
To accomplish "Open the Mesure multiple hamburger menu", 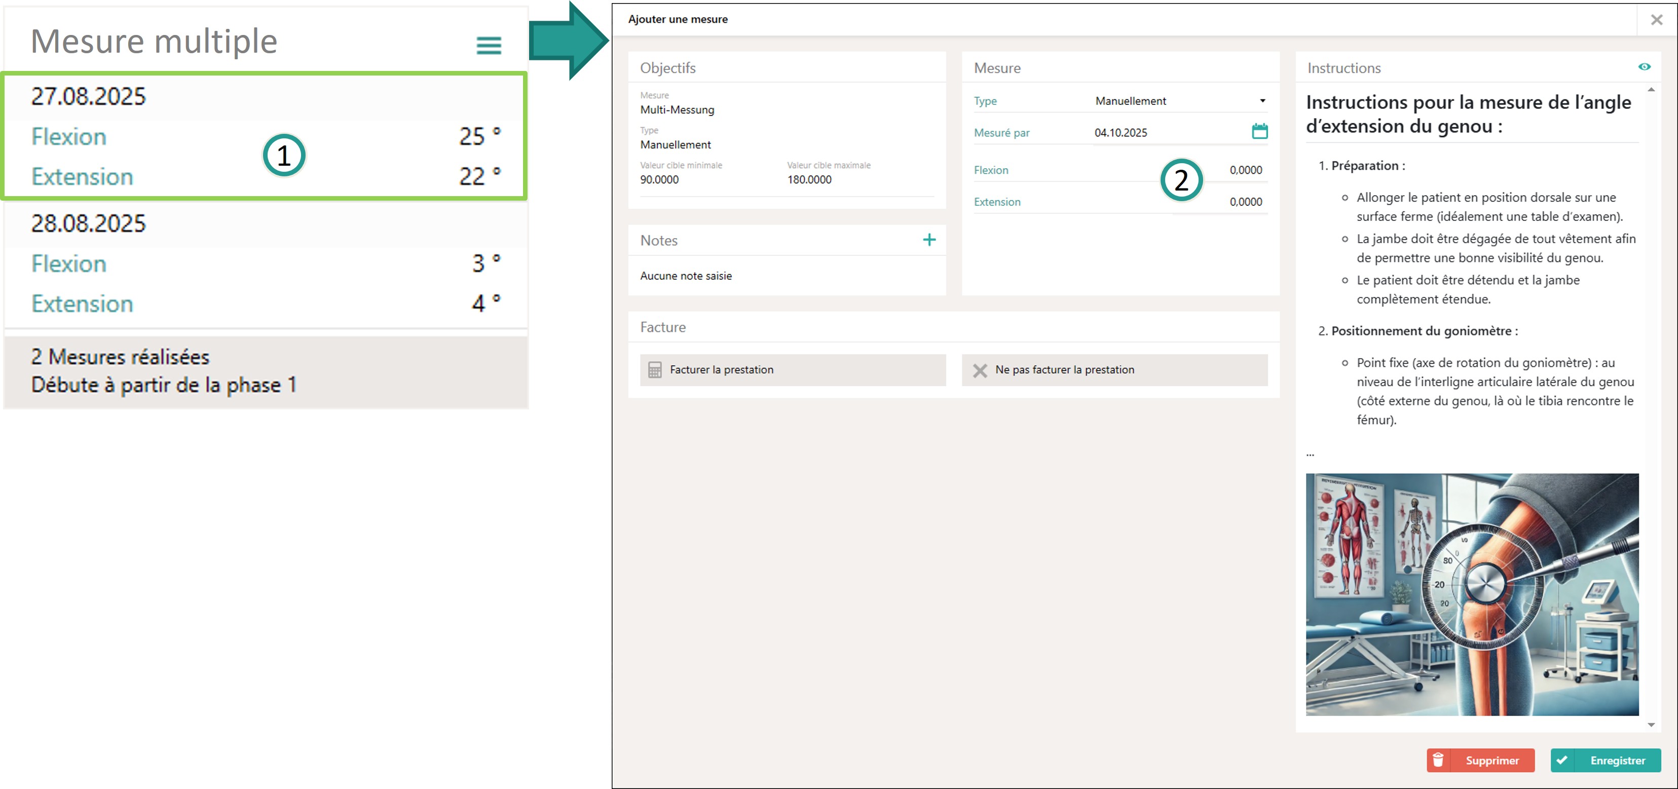I will coord(489,45).
